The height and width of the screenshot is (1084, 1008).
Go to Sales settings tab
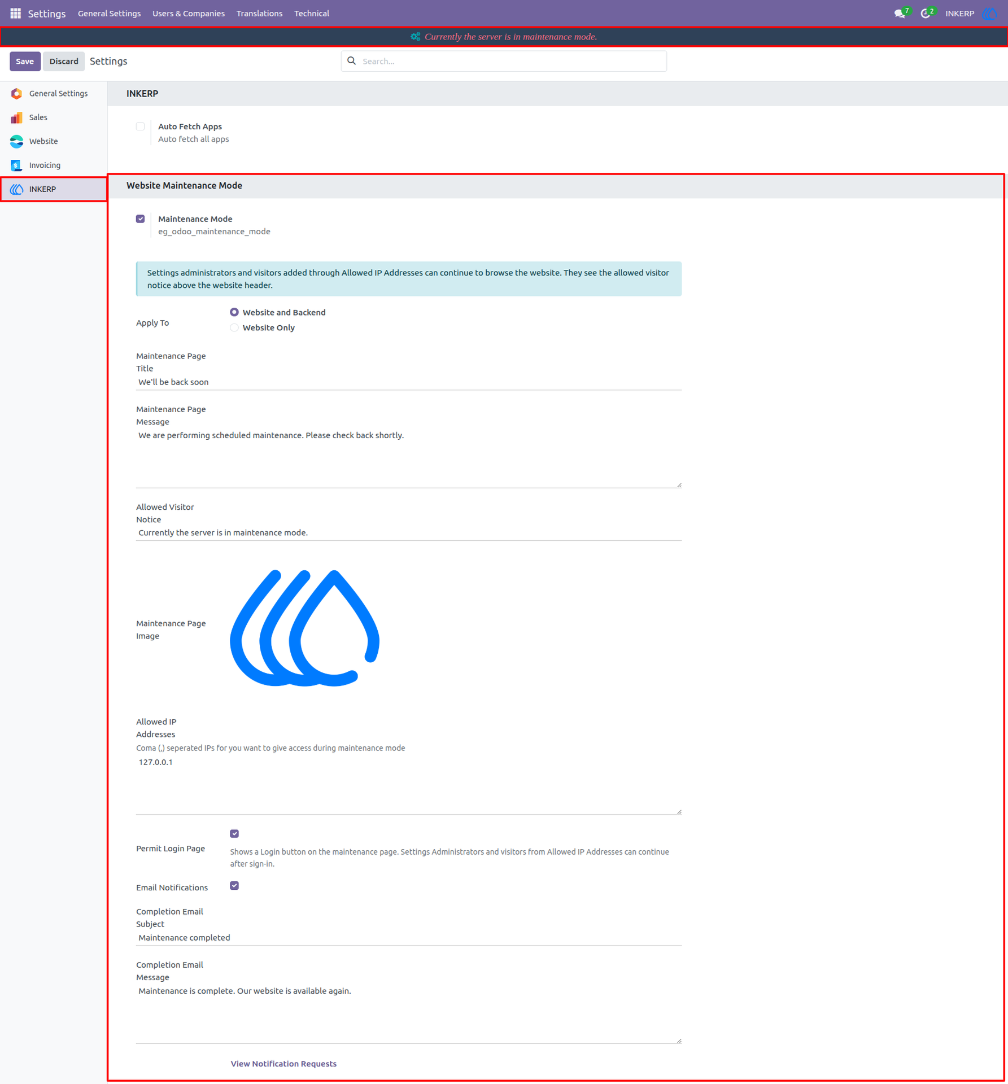[x=54, y=117]
